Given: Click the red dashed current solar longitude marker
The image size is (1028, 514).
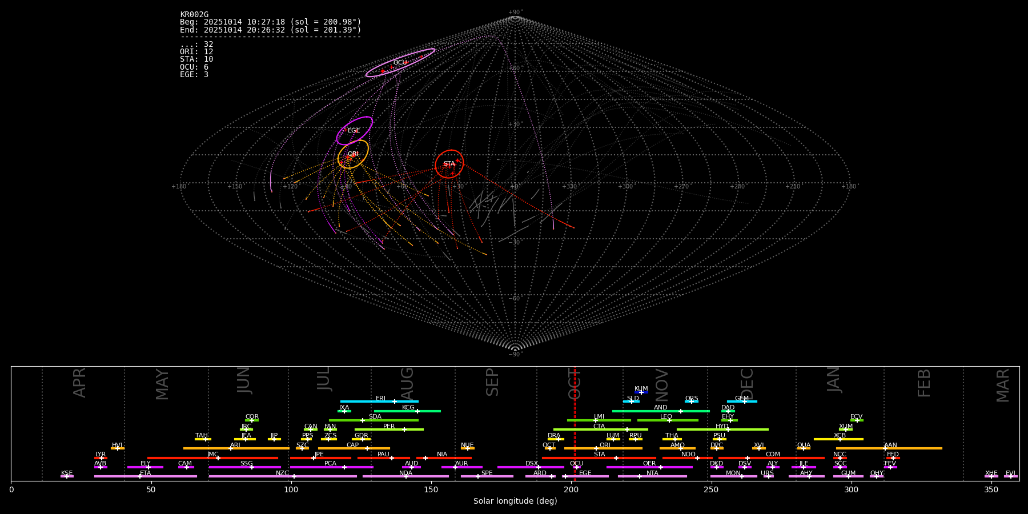Looking at the screenshot, I should pos(575,423).
